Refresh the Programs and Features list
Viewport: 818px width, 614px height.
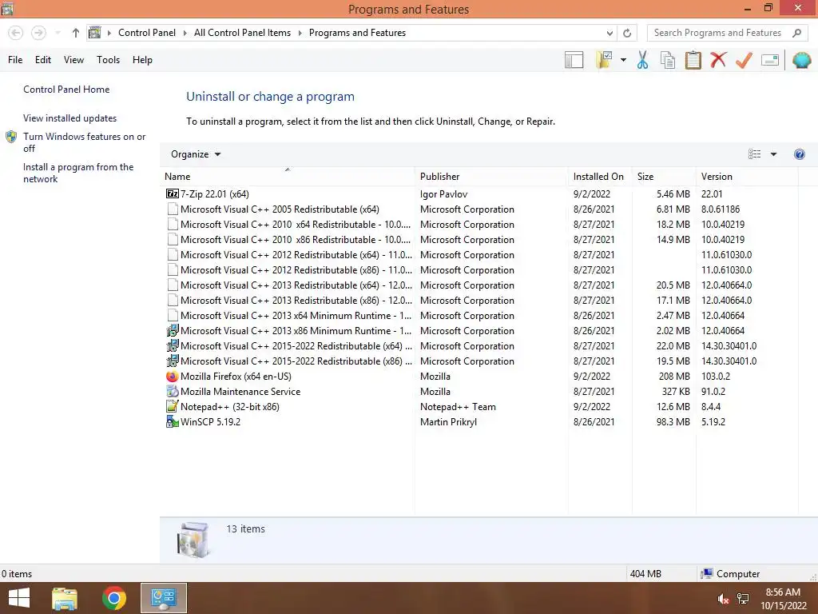pos(627,33)
